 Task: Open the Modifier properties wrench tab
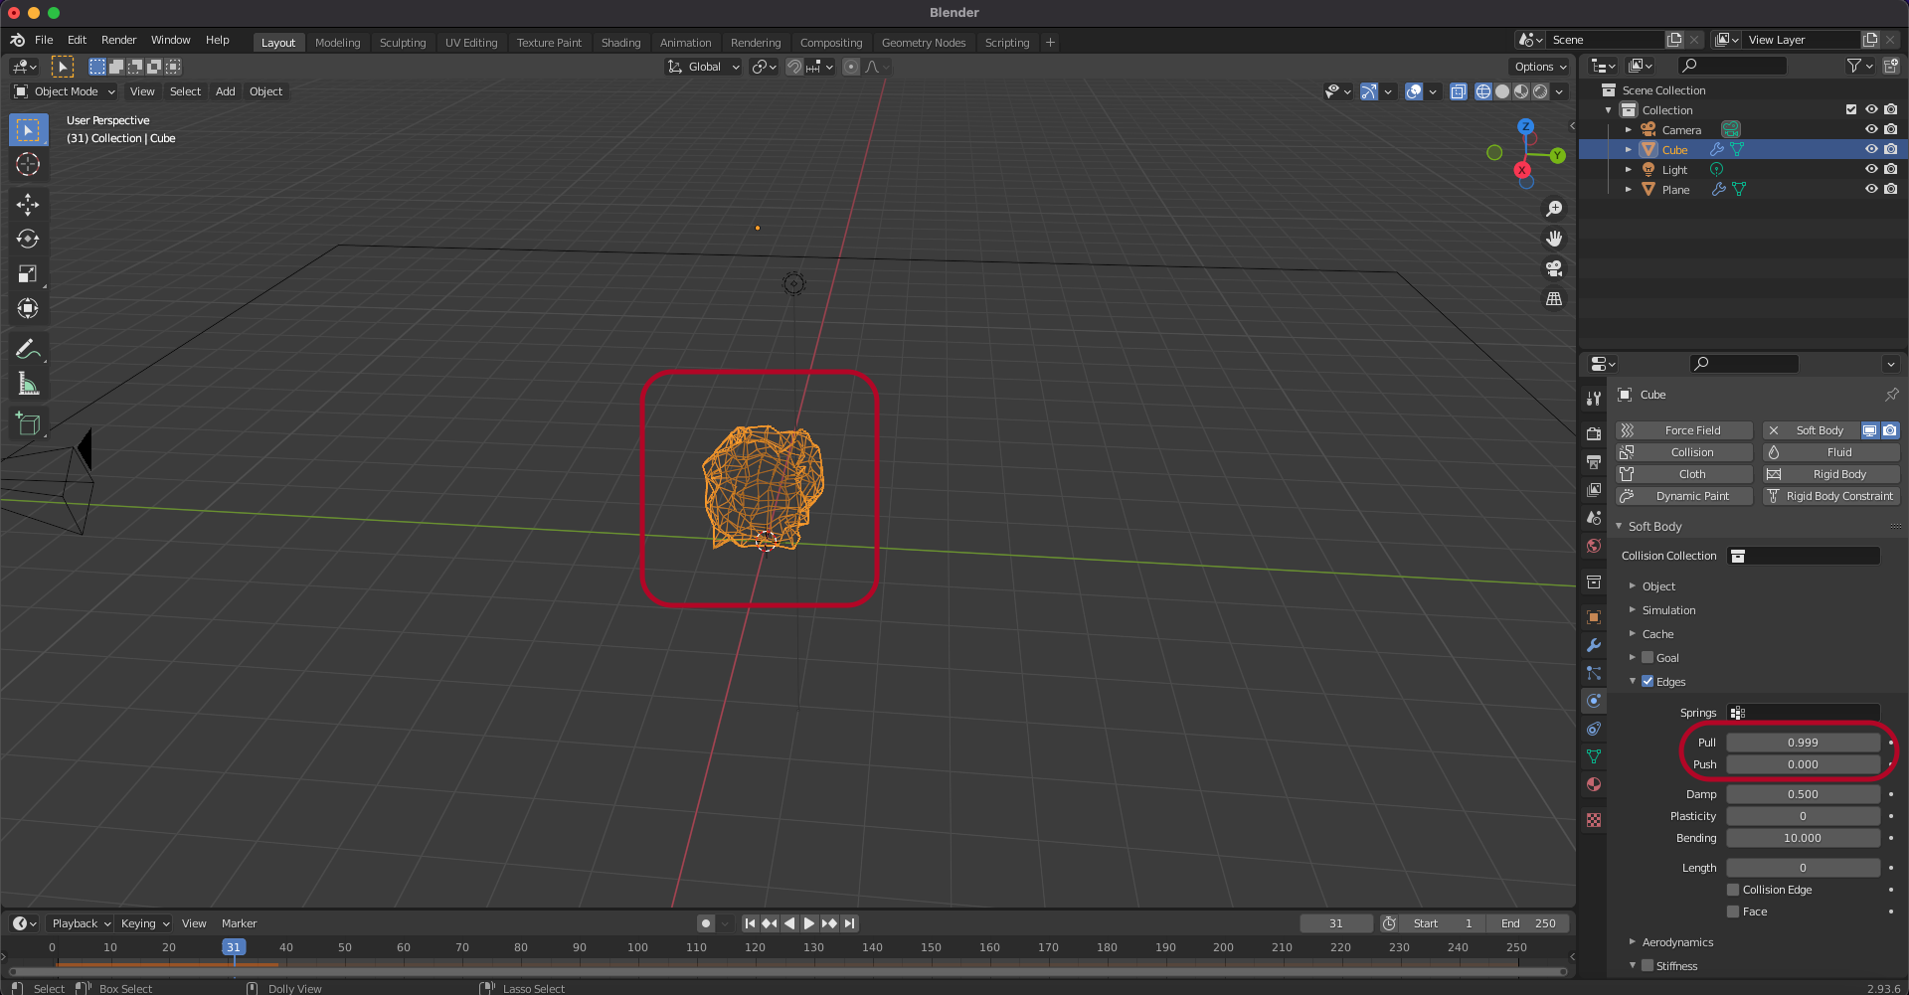tap(1594, 645)
